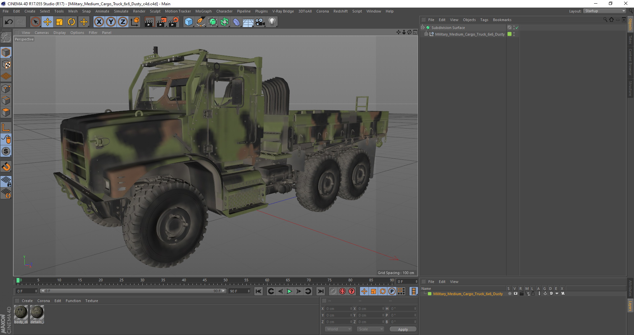Switch to Polygons mode
The width and height of the screenshot is (634, 335).
(6, 112)
